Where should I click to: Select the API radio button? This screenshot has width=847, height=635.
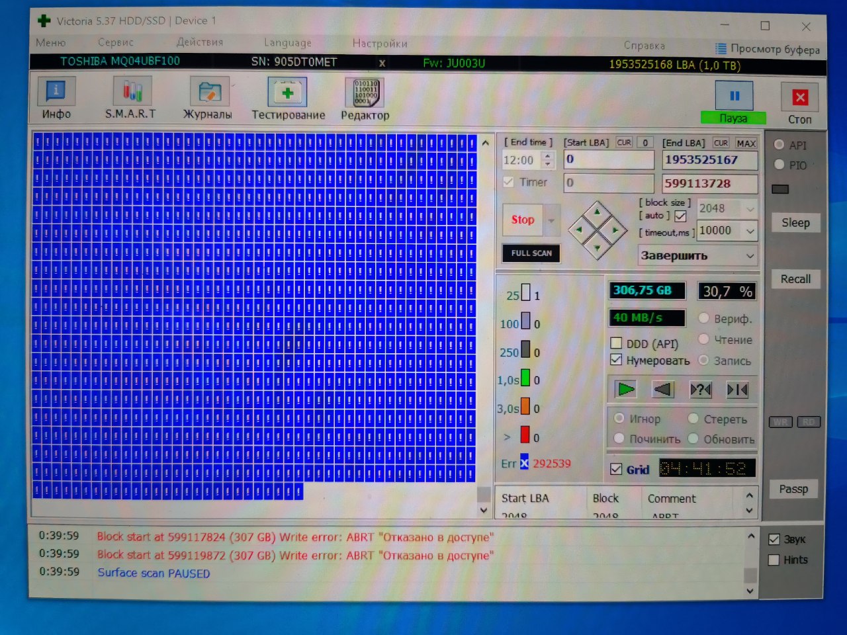[x=779, y=145]
